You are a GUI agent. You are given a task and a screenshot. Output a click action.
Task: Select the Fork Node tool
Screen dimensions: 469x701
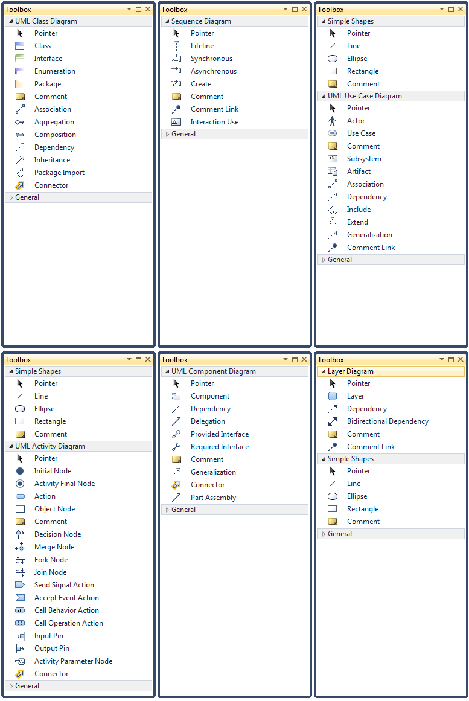click(51, 560)
